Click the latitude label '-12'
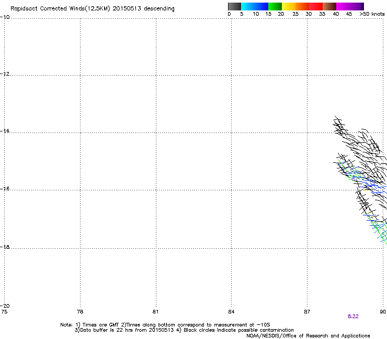The height and width of the screenshot is (339, 387). pyautogui.click(x=5, y=74)
